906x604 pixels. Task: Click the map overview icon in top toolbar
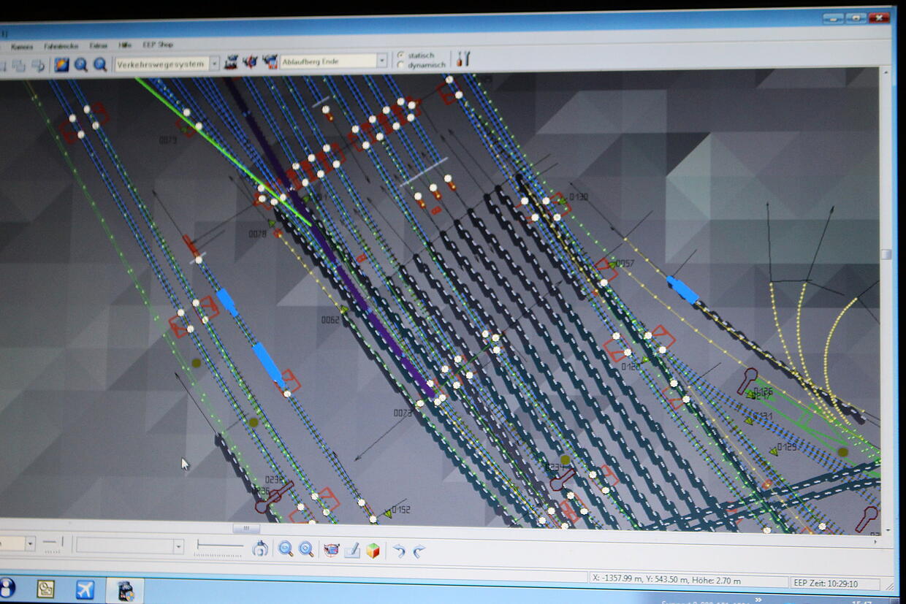[62, 64]
